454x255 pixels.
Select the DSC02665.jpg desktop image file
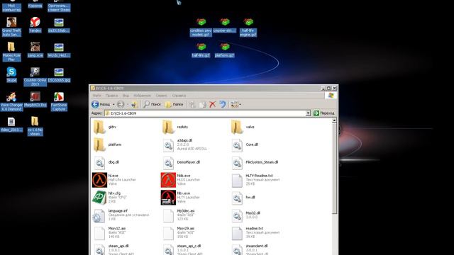pos(59,74)
